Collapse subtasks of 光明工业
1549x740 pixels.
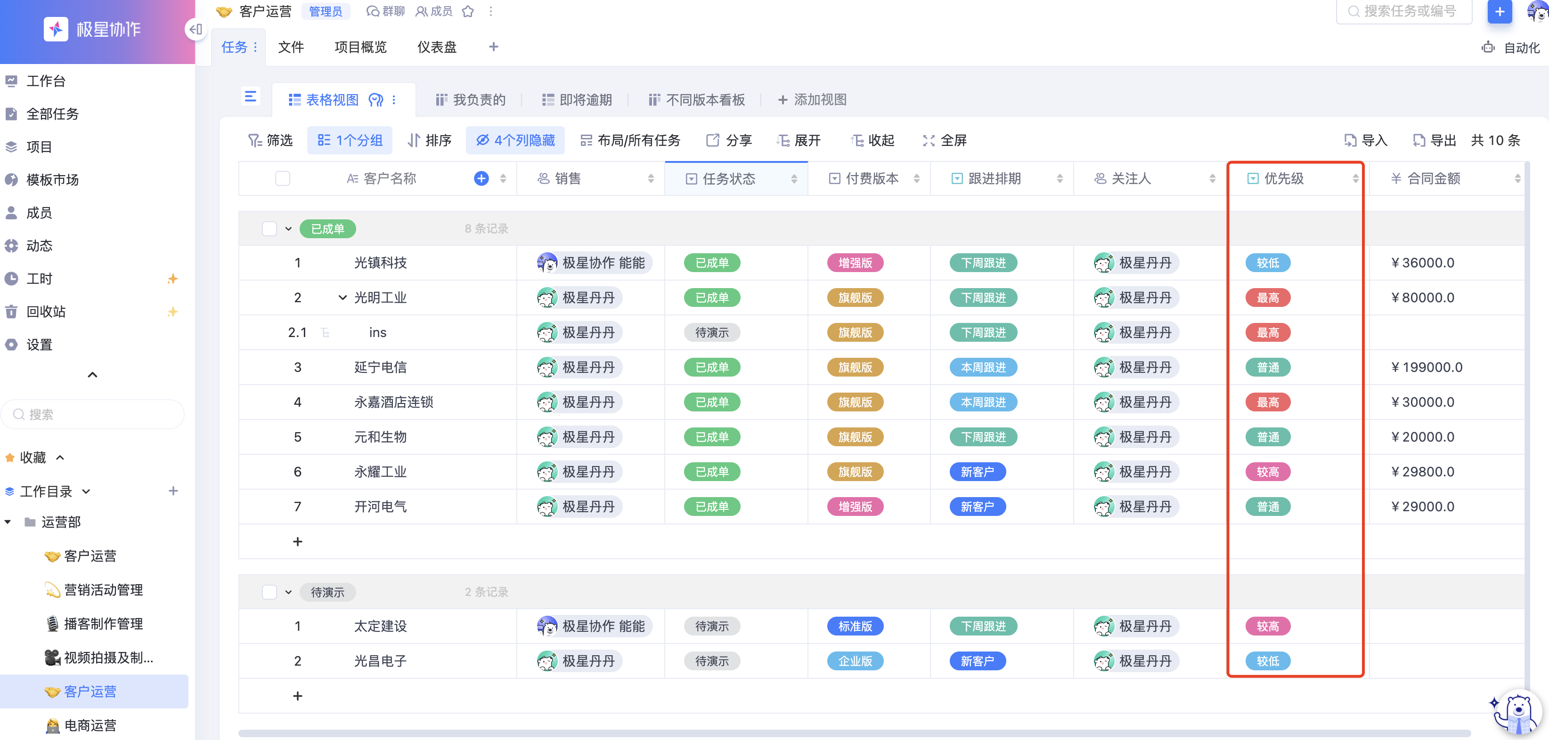tap(343, 298)
